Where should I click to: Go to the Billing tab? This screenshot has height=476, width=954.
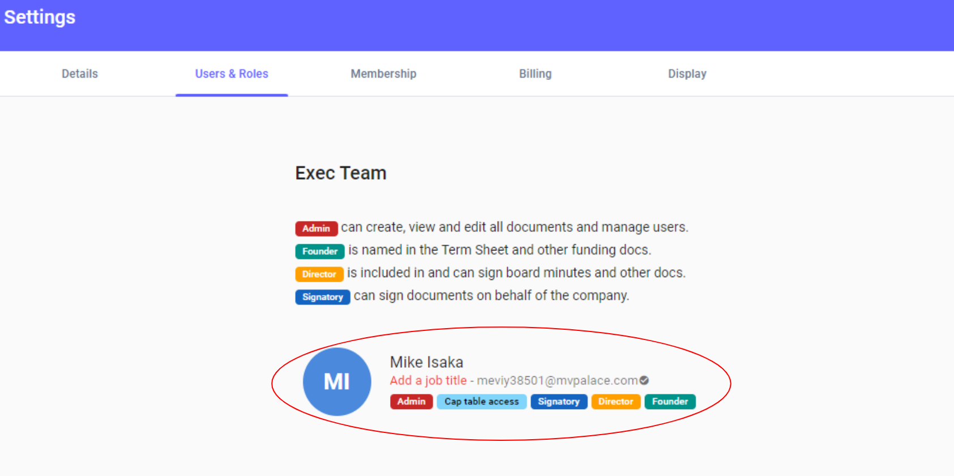click(535, 74)
